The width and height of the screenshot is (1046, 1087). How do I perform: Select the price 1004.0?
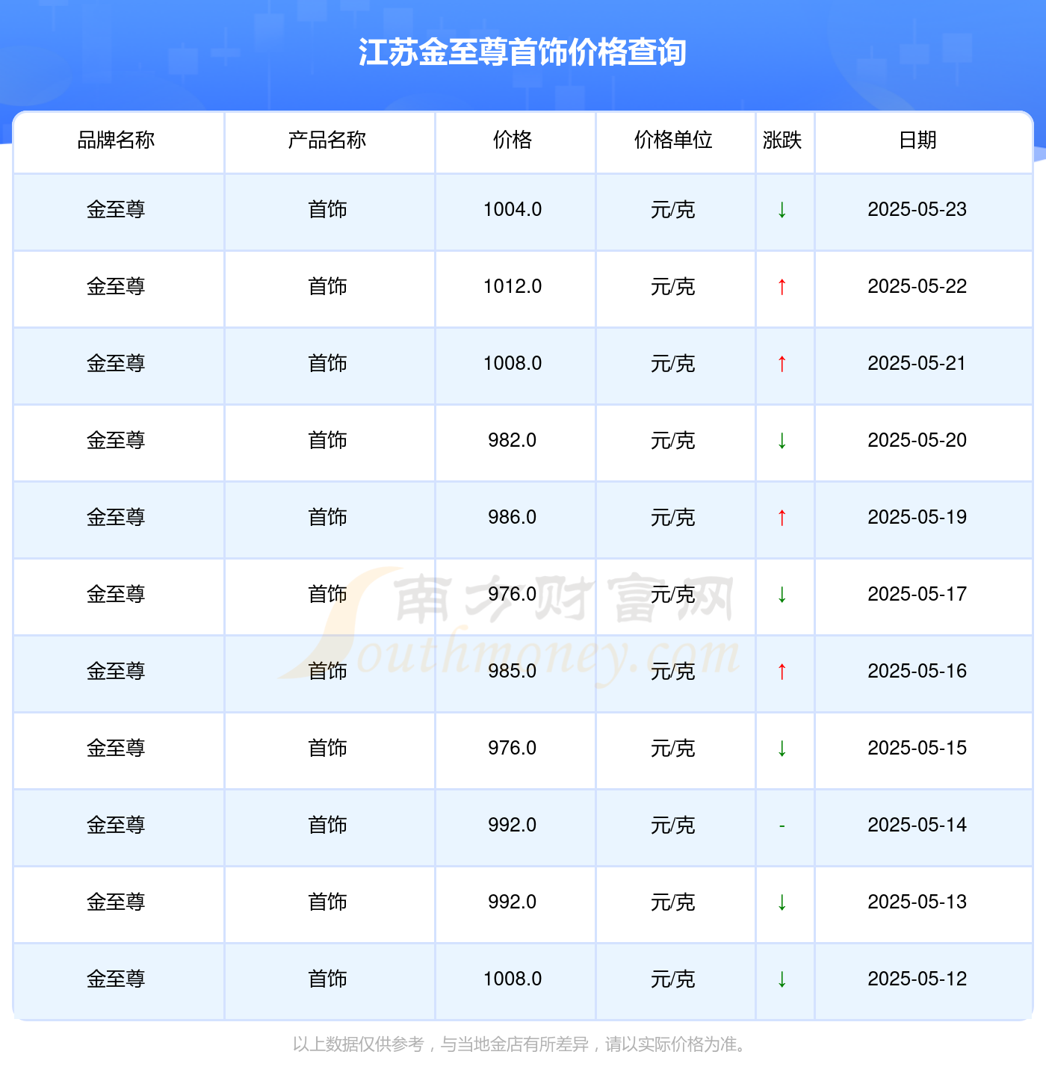513,210
